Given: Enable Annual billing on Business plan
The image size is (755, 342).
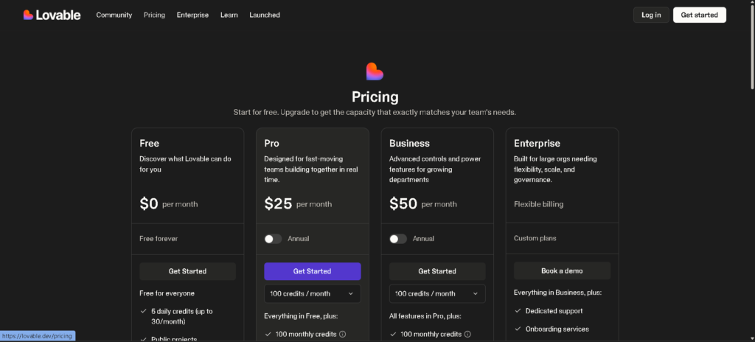Looking at the screenshot, I should pyautogui.click(x=398, y=239).
